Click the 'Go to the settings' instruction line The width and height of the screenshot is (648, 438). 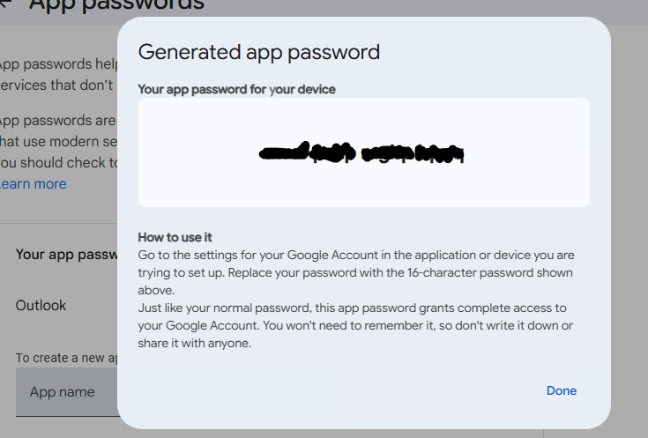coord(355,256)
